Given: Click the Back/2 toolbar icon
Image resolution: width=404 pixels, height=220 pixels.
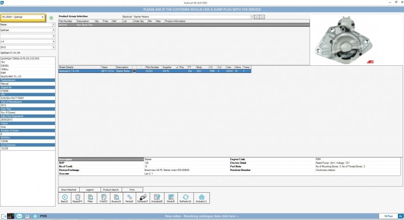Looking at the screenshot, I should 65,198.
